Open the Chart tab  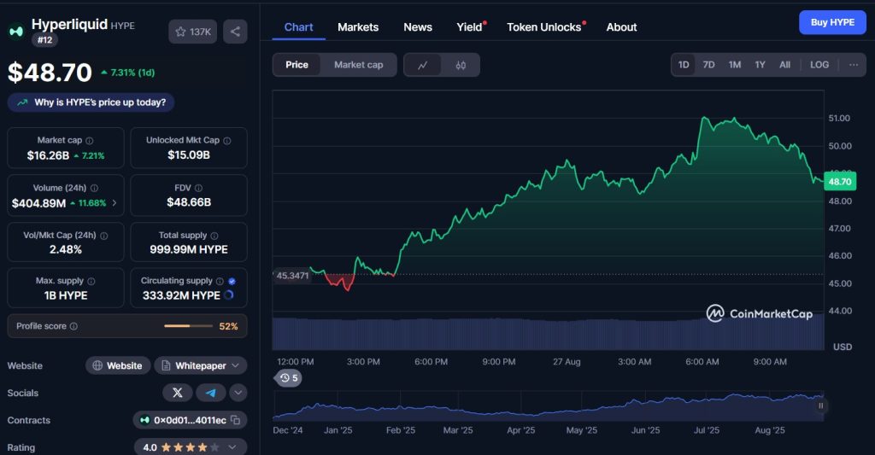click(x=298, y=26)
